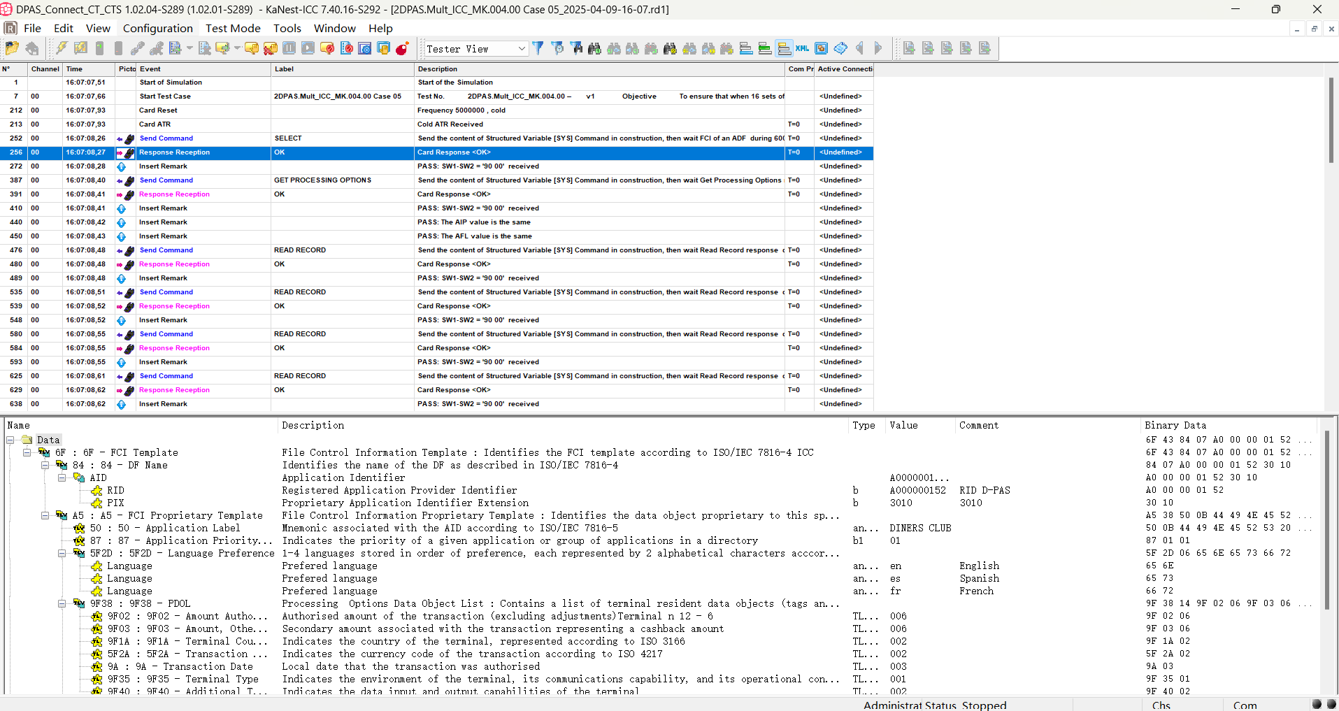Click the funnel filter icon
Image resolution: width=1339 pixels, height=711 pixels.
[x=538, y=48]
